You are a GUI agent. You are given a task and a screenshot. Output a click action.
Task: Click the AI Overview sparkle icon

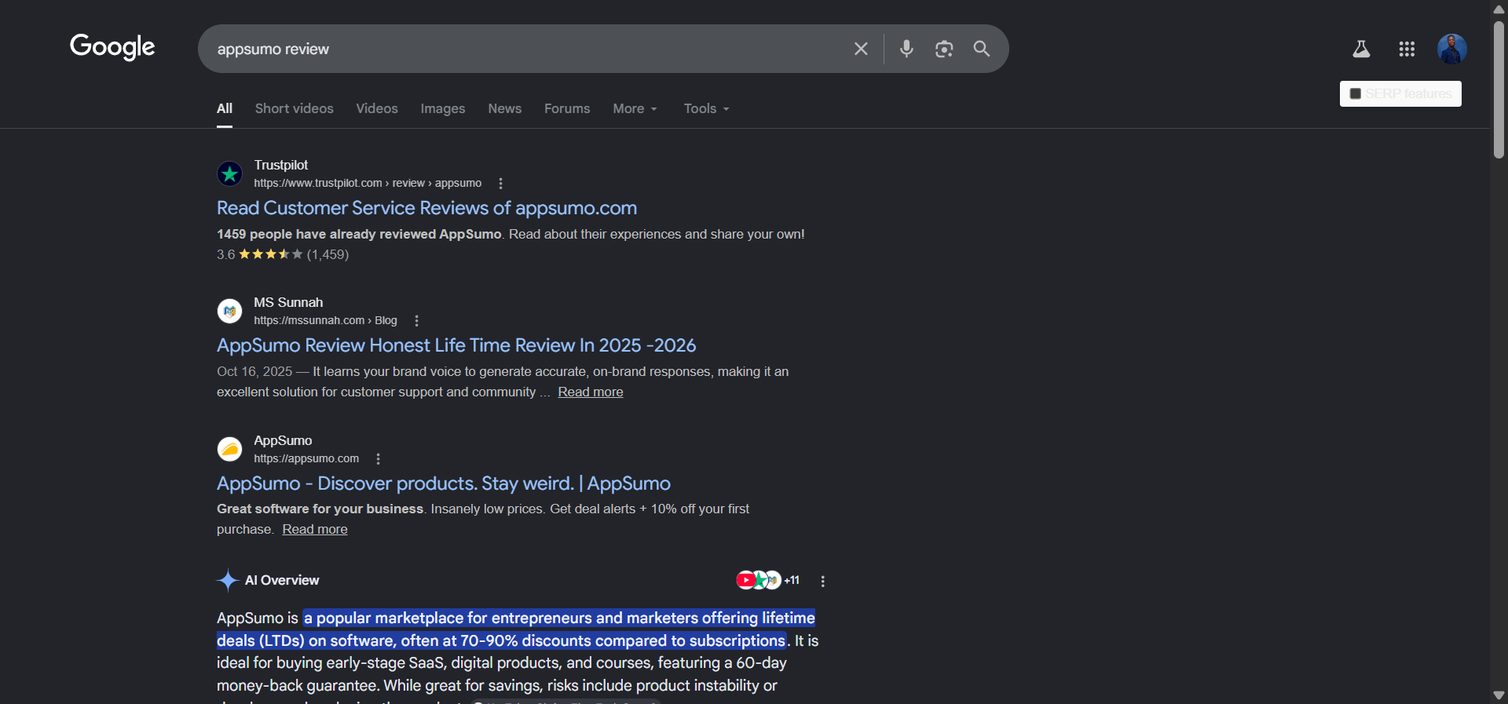click(227, 580)
